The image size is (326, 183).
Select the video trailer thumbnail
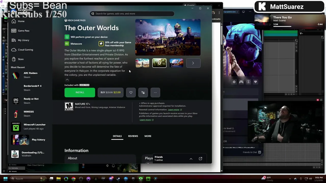click(x=159, y=63)
